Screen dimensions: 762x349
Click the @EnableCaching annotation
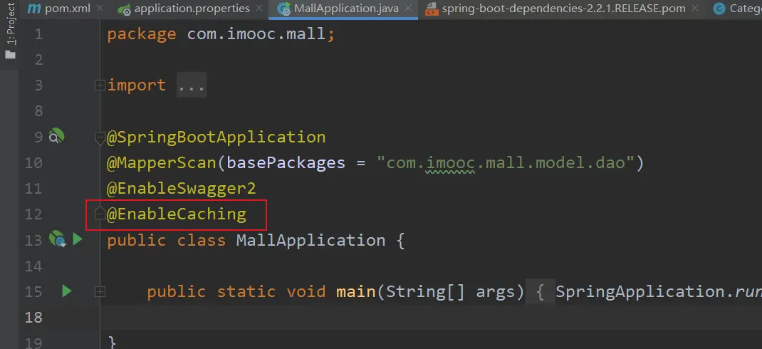click(x=177, y=214)
